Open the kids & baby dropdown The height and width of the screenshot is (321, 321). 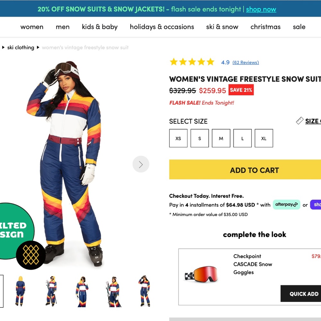pos(100,27)
